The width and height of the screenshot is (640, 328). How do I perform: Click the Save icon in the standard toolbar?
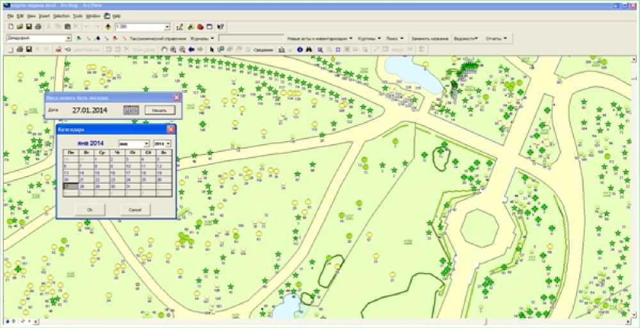tap(29, 27)
